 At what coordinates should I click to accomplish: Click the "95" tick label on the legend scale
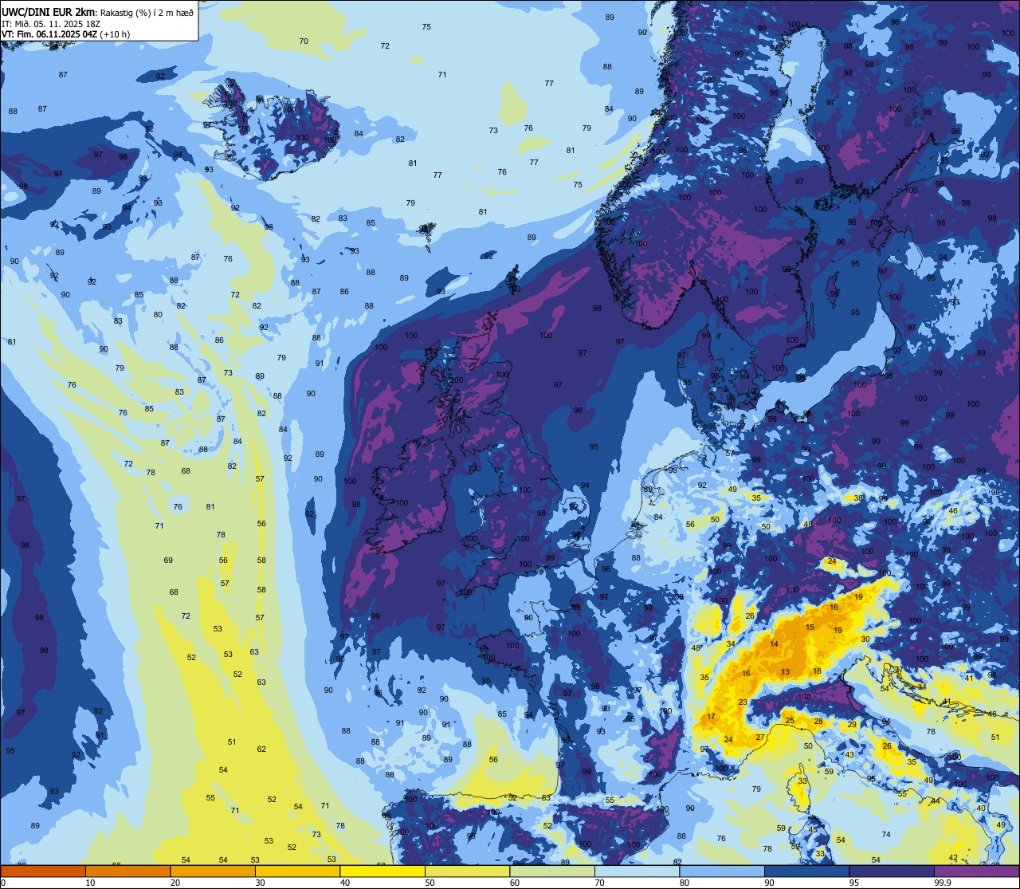(x=855, y=883)
